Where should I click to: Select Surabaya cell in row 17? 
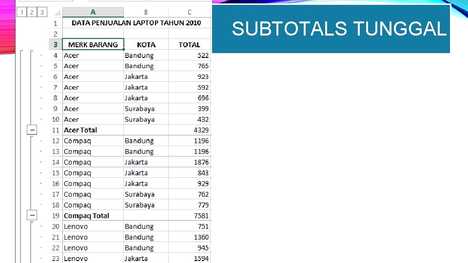point(146,194)
